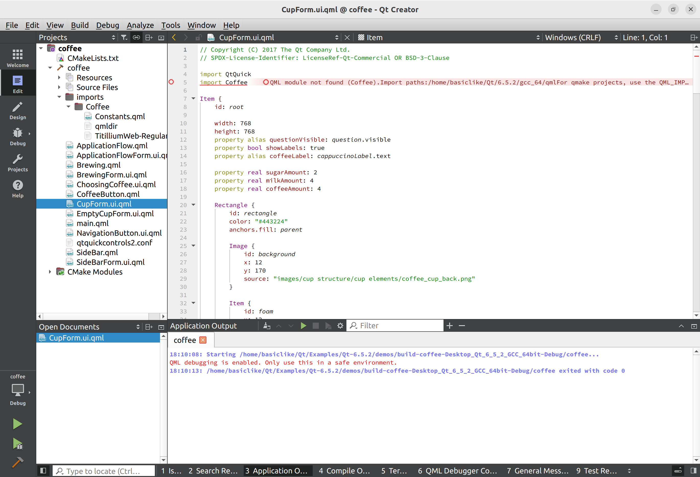Open the output pane settings gear
The image size is (700, 477).
pos(340,326)
